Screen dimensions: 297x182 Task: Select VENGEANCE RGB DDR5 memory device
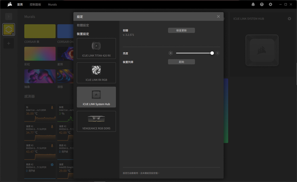(x=96, y=121)
